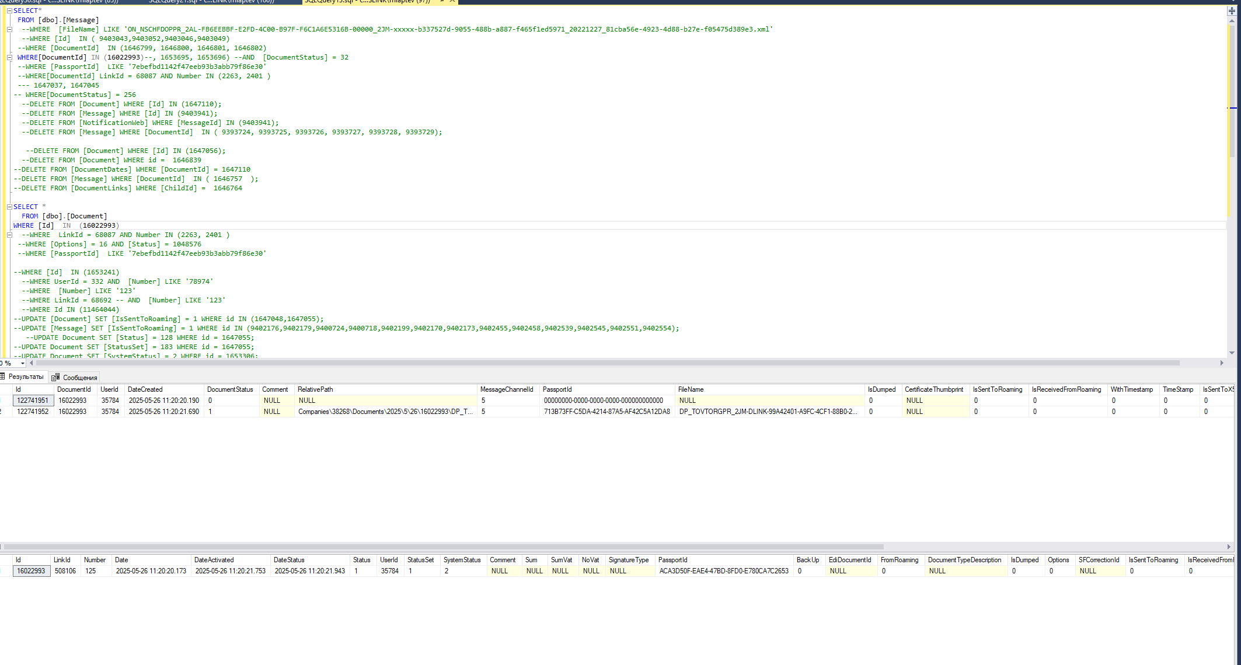Click the results grid horizontal scrollbar thumb
1241x665 pixels.
444,547
